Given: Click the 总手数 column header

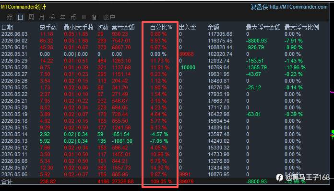Looking at the screenshot, I should tap(48, 27).
